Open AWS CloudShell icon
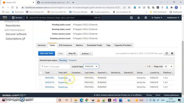Screen dimensions: 184x103 (x=131, y=18)
